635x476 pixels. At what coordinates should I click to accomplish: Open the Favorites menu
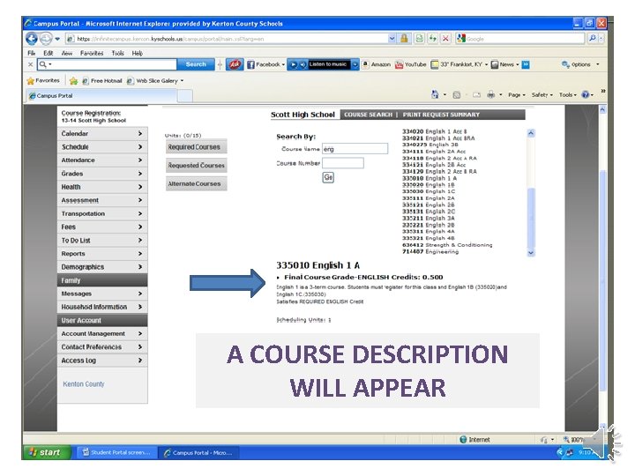[92, 53]
